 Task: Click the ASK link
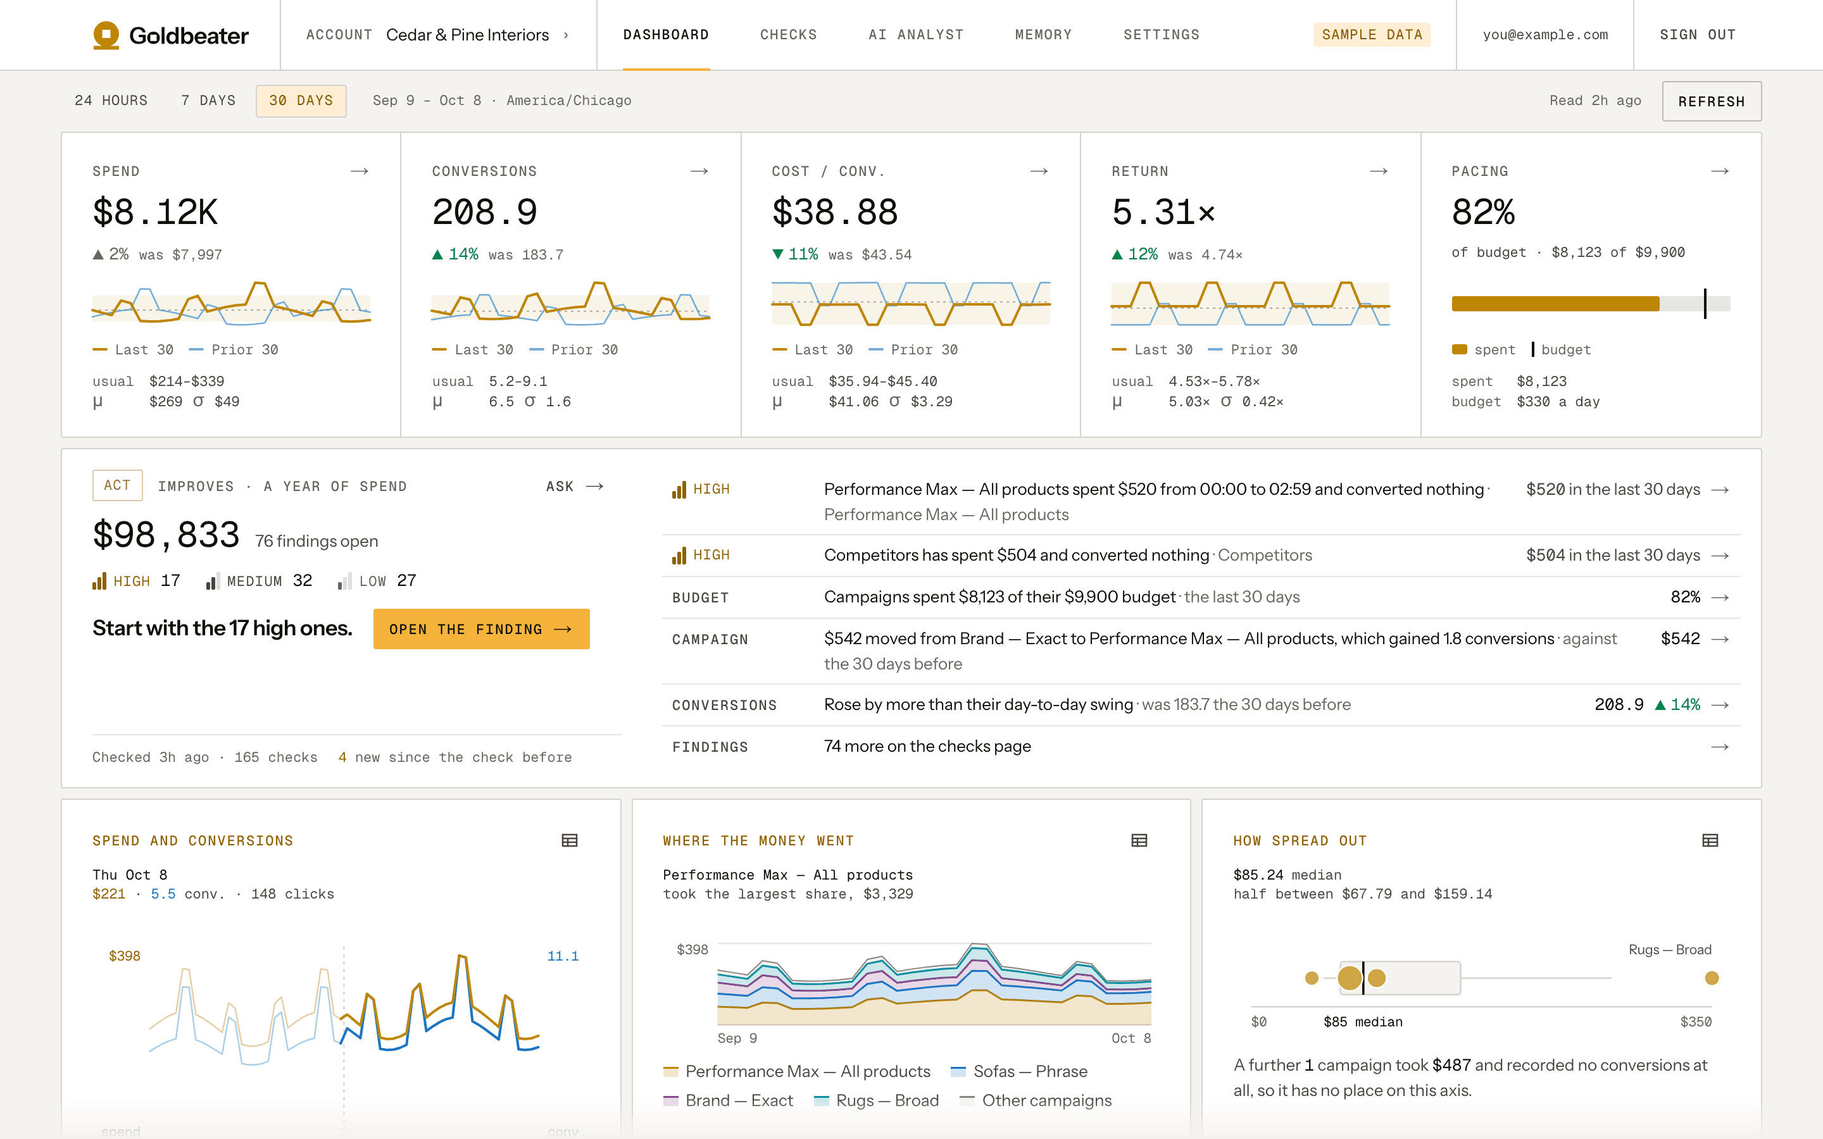(575, 487)
